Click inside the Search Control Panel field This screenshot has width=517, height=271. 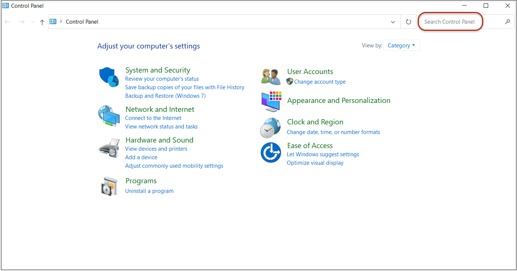pyautogui.click(x=450, y=21)
